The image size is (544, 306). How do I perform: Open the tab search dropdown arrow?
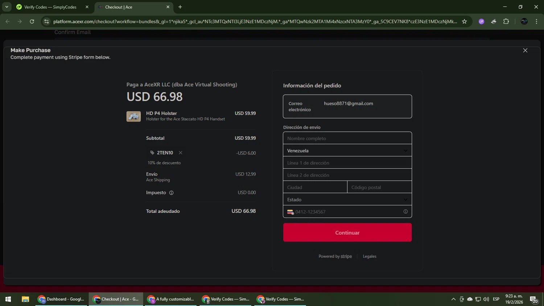(7, 7)
